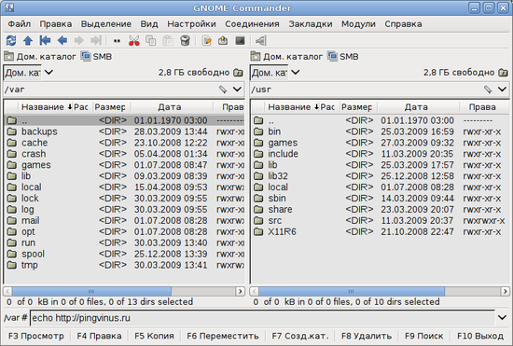This screenshot has width=513, height=346.
Task: Open the Закладки menu
Action: [x=311, y=24]
